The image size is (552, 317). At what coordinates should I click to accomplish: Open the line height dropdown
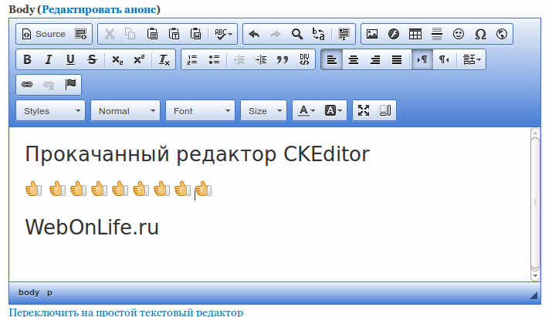coord(472,59)
